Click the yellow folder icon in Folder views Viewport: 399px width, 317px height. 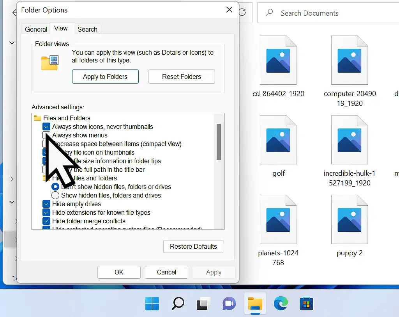pos(50,62)
